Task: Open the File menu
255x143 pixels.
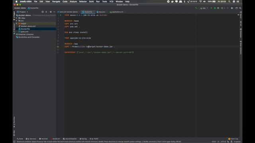Action: 35,2
